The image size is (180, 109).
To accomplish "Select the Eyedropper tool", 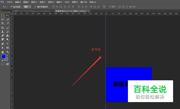I will tap(7, 23).
